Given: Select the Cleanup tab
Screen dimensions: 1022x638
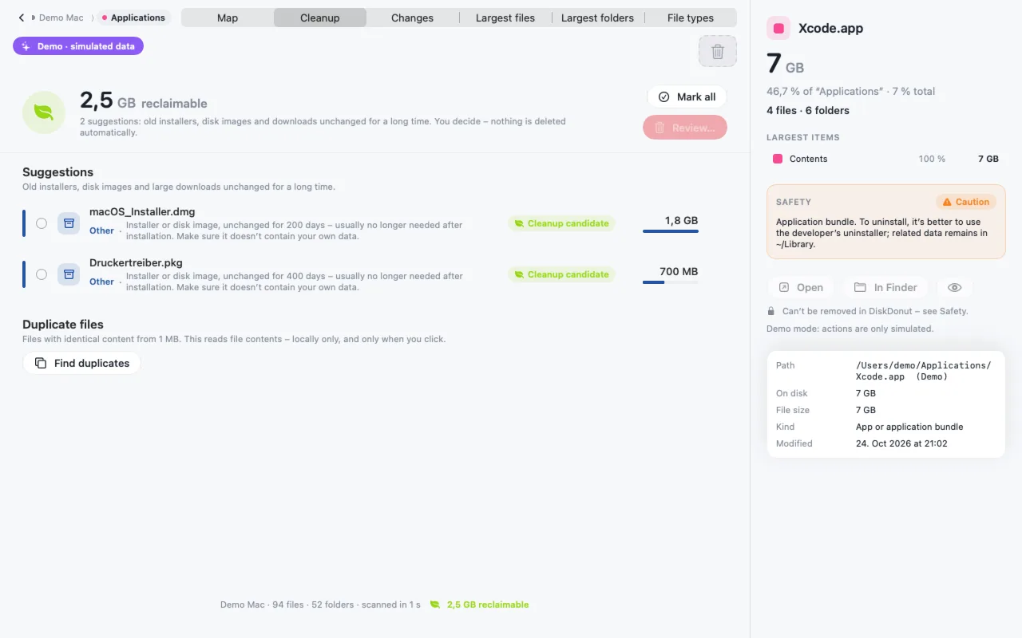Looking at the screenshot, I should point(320,18).
